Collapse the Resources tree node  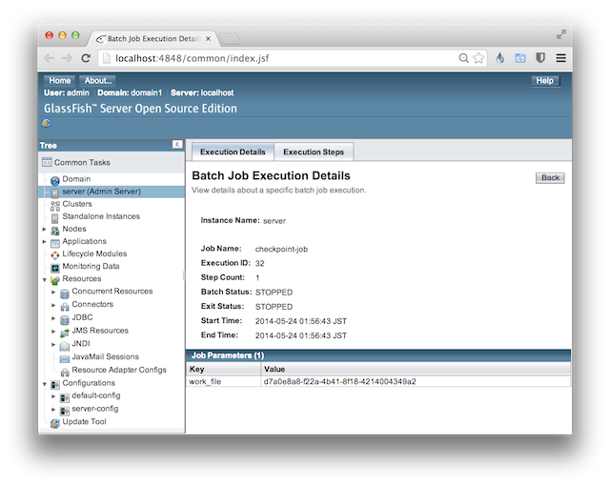44,279
